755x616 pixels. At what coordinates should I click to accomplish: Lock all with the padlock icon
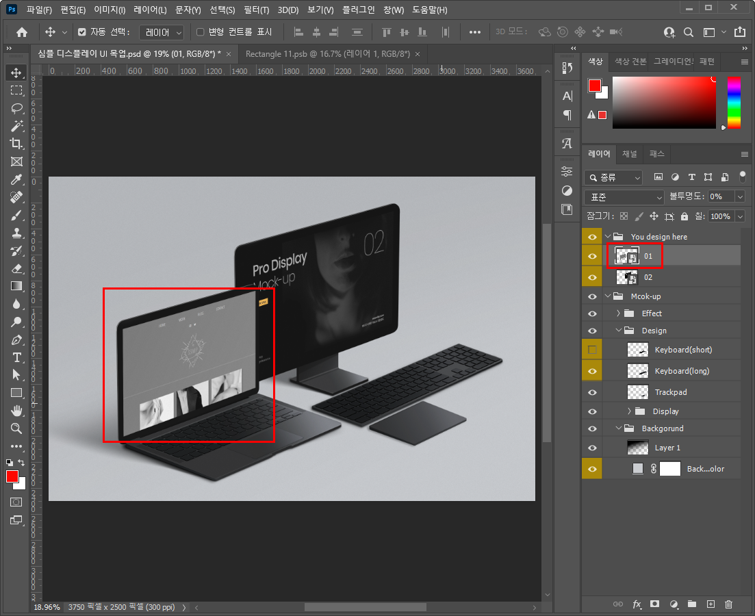click(x=684, y=217)
